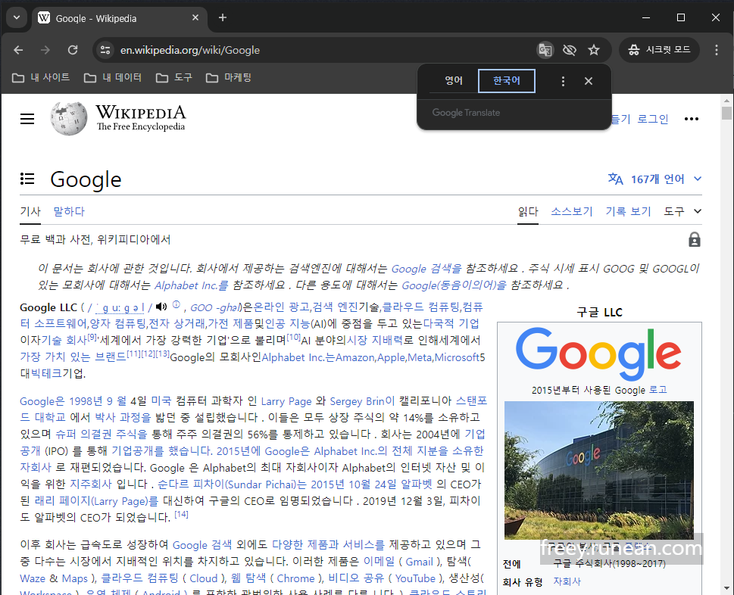
Task: Star this page as bookmark
Action: point(595,49)
